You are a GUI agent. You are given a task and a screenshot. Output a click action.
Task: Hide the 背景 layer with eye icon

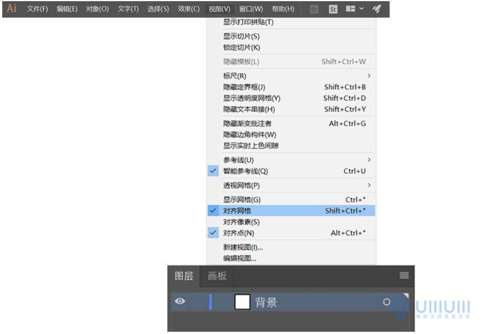pos(180,302)
